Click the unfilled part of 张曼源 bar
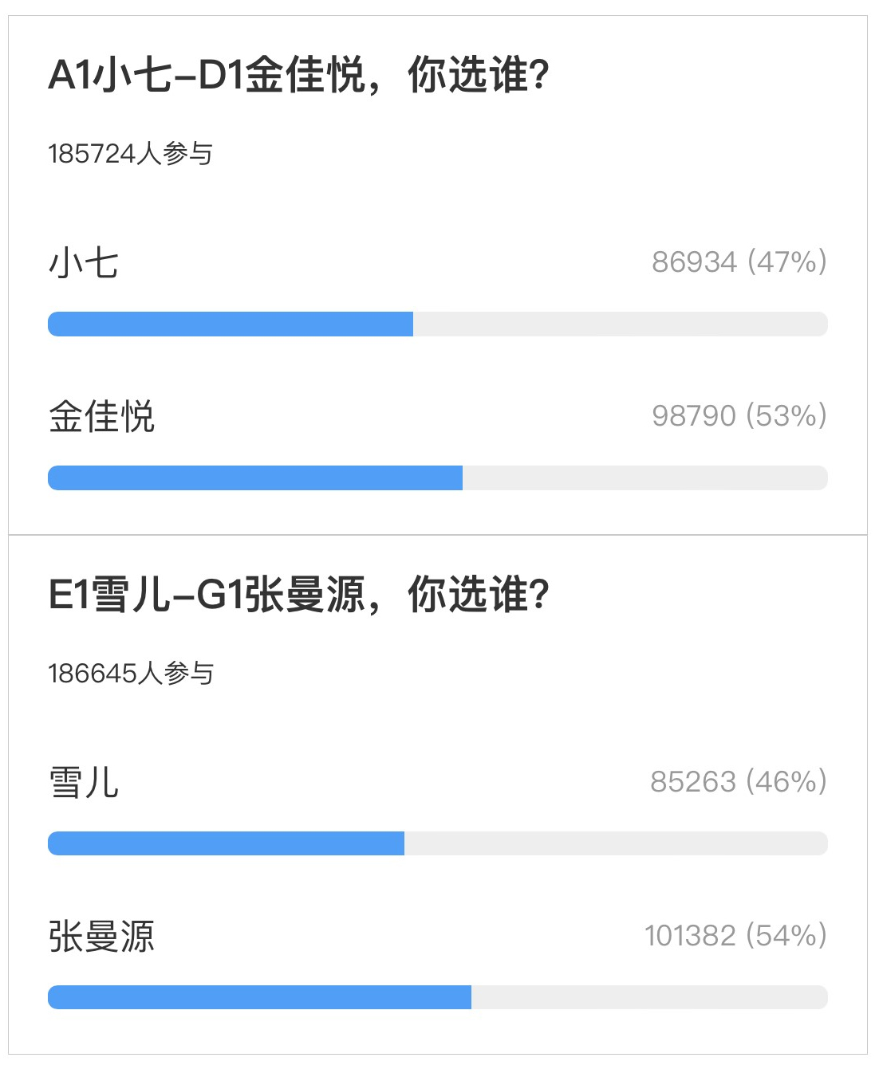The width and height of the screenshot is (879, 1069). (x=649, y=997)
